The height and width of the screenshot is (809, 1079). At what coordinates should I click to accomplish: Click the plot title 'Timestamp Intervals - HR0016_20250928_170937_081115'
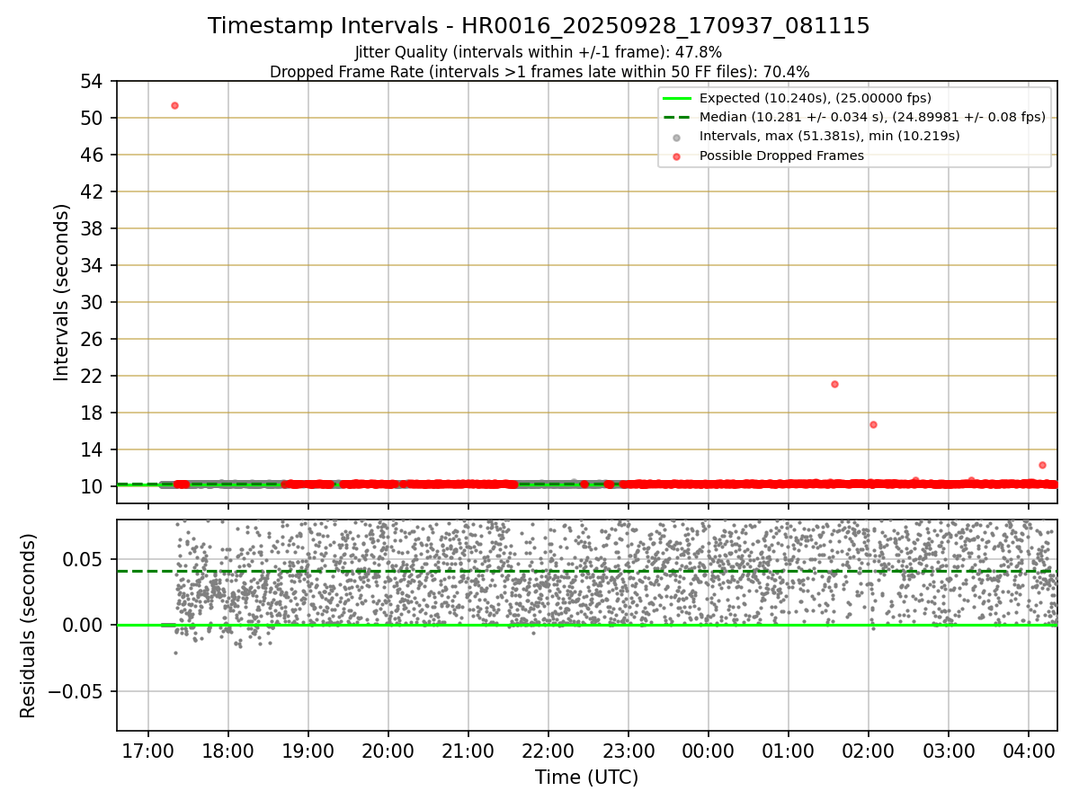(x=539, y=26)
